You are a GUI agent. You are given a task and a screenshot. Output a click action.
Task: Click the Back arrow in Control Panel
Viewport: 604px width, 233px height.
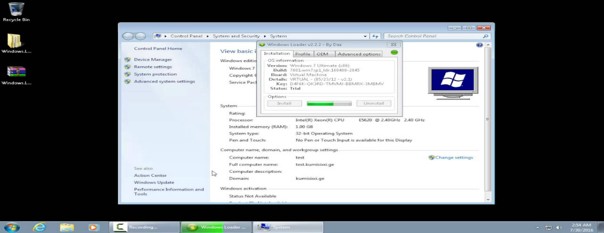click(128, 36)
